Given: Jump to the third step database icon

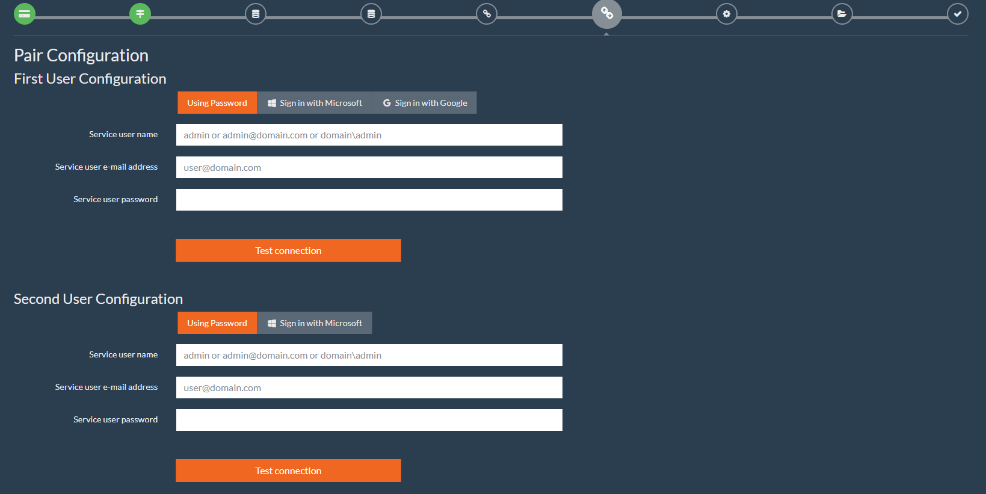Looking at the screenshot, I should pyautogui.click(x=256, y=14).
